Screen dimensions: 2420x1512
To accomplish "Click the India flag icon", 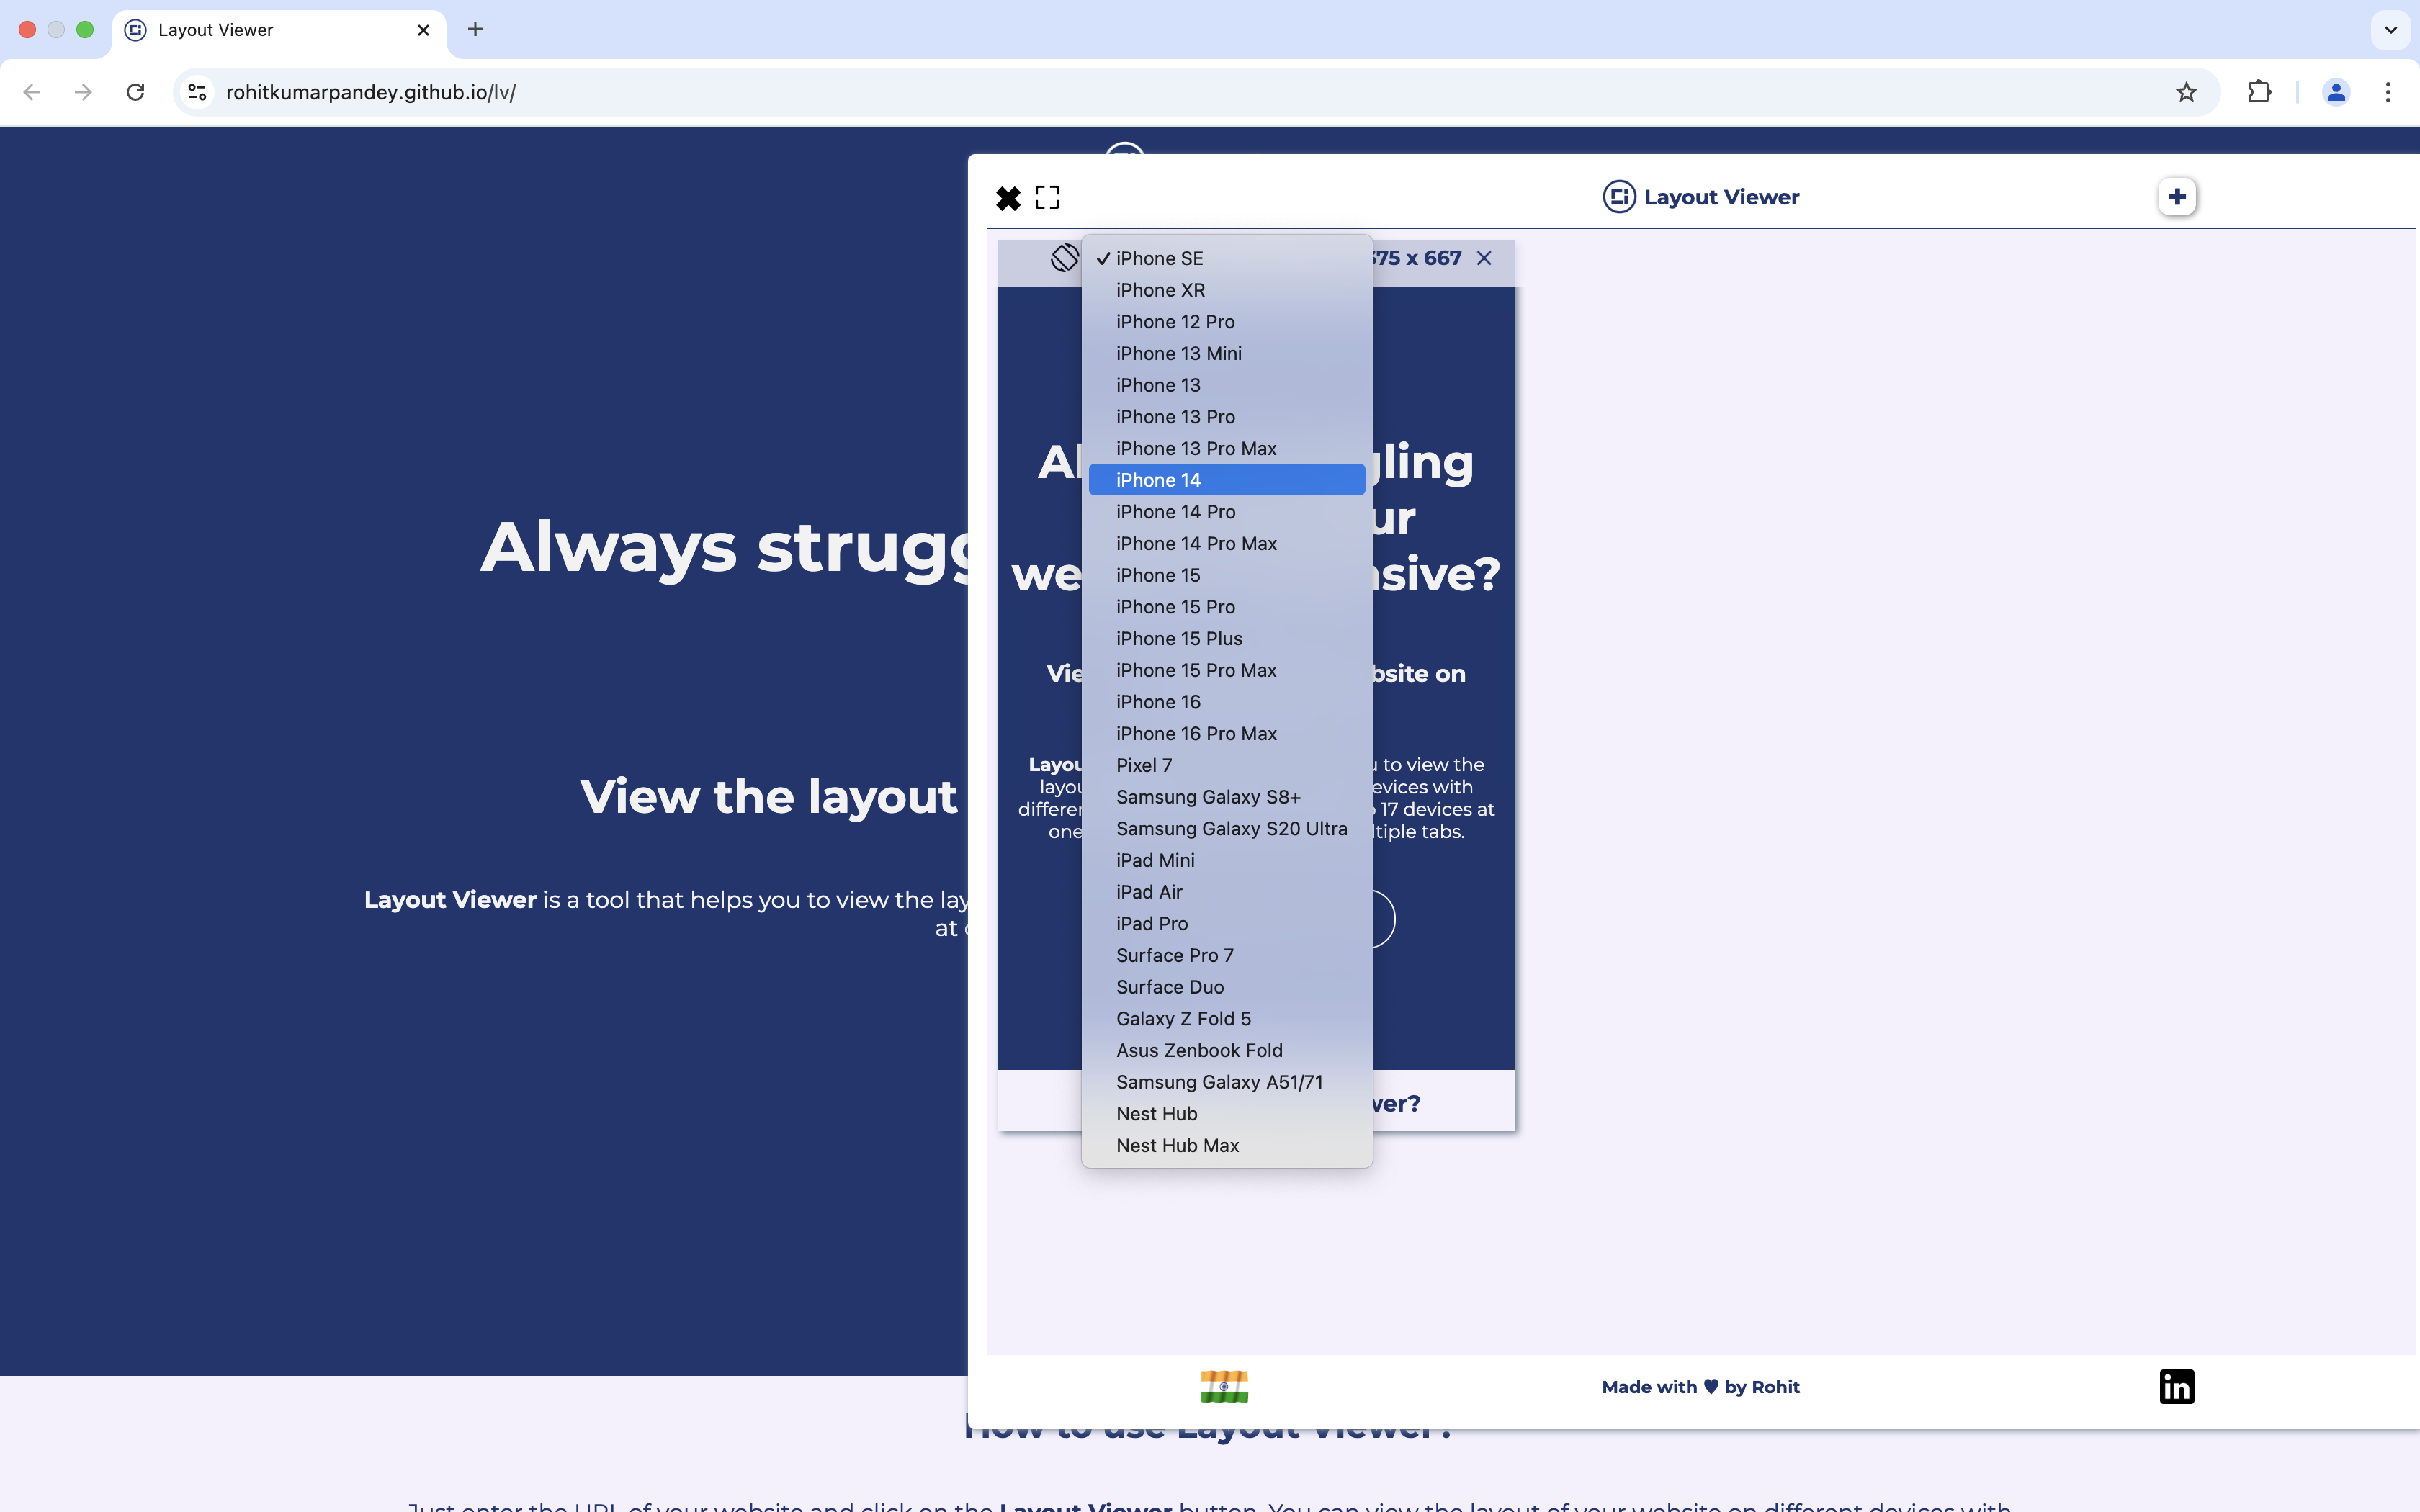I will tap(1225, 1387).
